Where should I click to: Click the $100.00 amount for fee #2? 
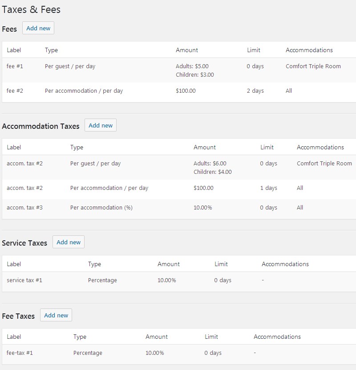[186, 91]
